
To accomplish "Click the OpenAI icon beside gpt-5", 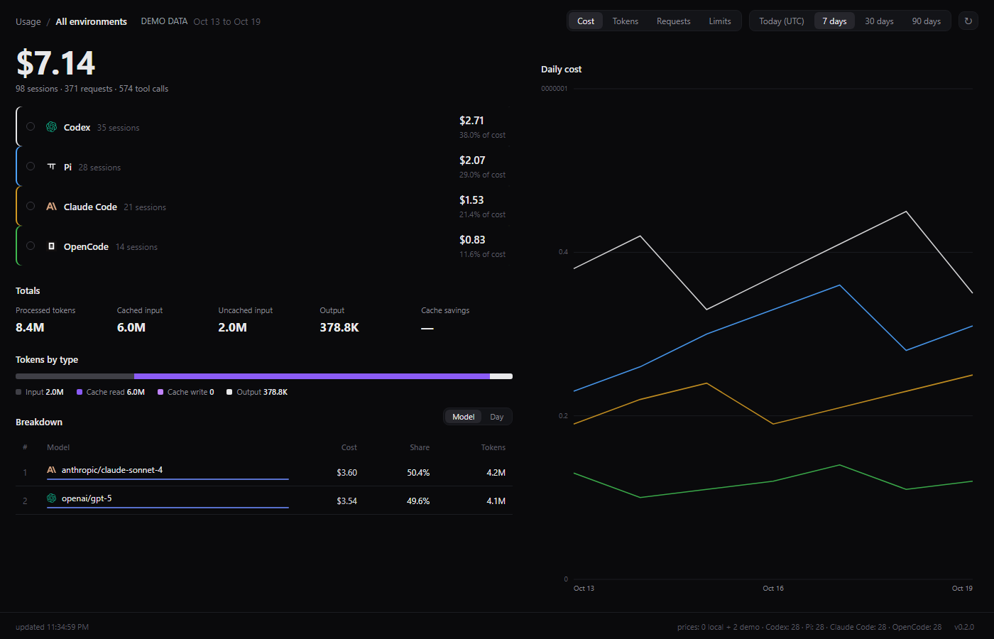I will [x=51, y=498].
